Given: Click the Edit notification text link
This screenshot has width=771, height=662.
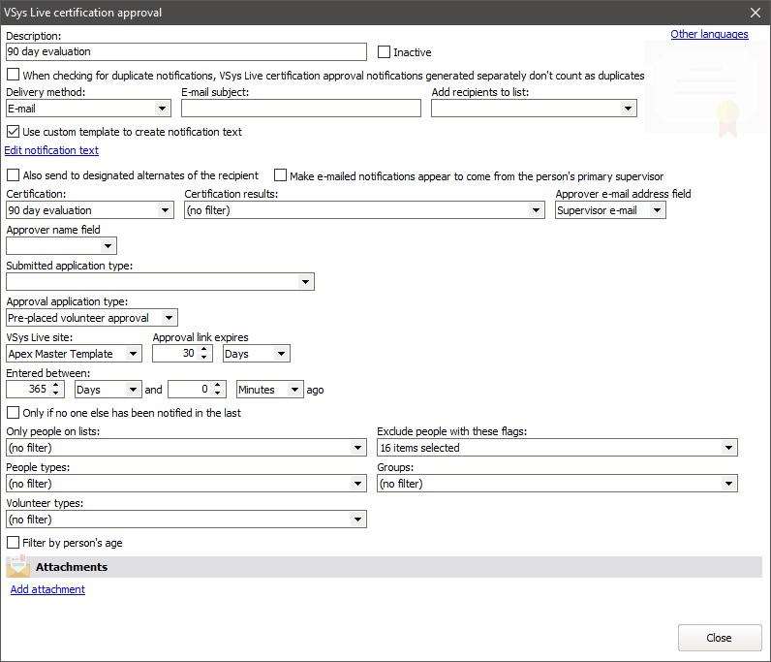Looking at the screenshot, I should tap(51, 150).
